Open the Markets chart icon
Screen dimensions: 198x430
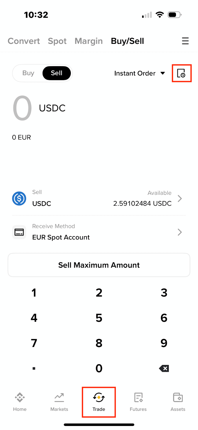59,397
